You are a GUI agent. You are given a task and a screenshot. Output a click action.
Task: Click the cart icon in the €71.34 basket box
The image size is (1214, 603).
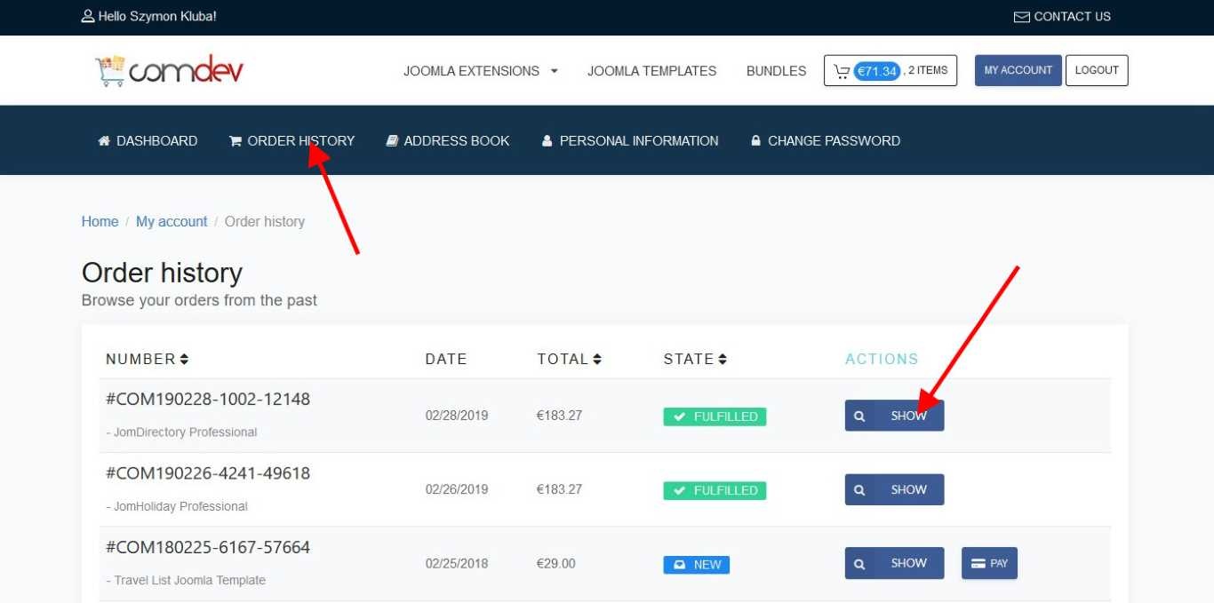tap(841, 71)
